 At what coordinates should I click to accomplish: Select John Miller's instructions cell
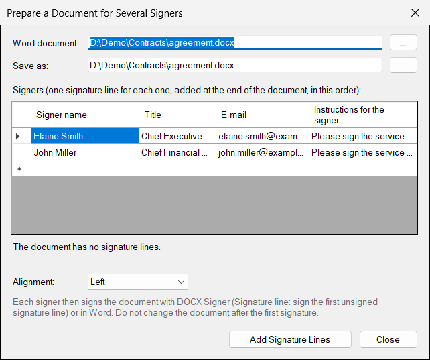pos(363,152)
